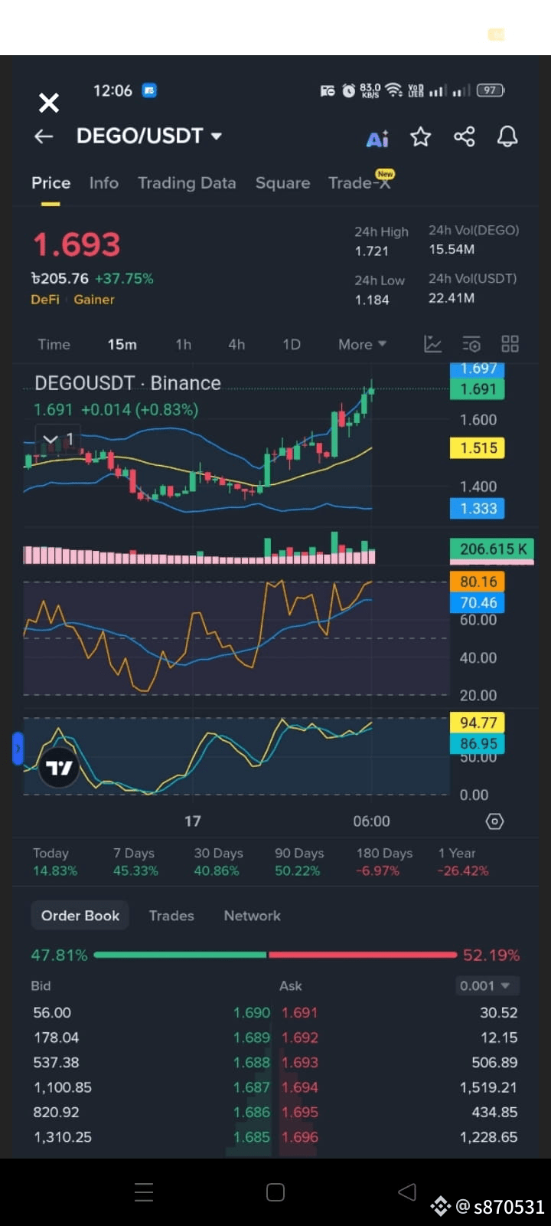
Task: Open chart settings hexagon icon
Action: tap(495, 821)
